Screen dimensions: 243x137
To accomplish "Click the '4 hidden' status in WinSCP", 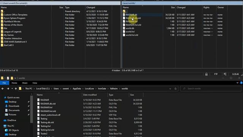I will 116,70.
